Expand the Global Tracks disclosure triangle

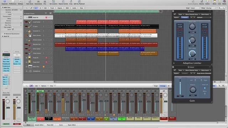pyautogui.click(x=25, y=14)
